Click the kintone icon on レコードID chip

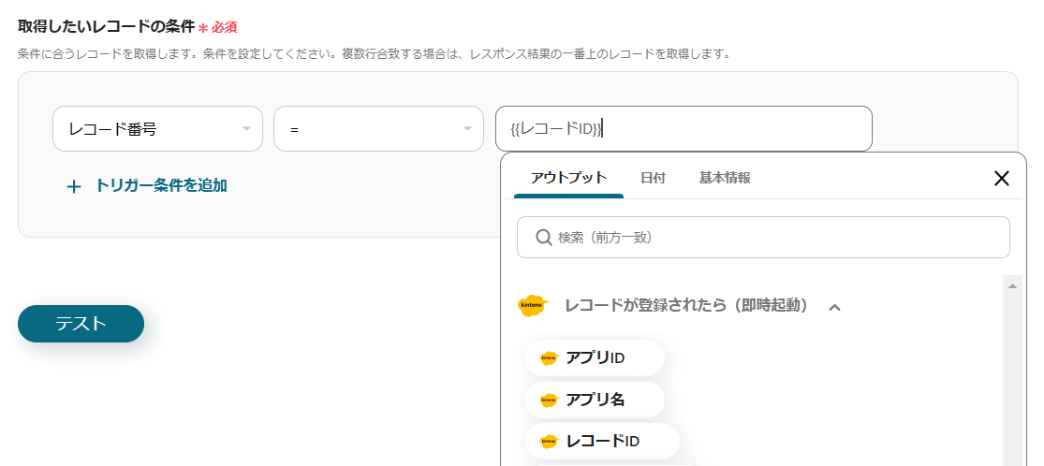click(x=549, y=441)
